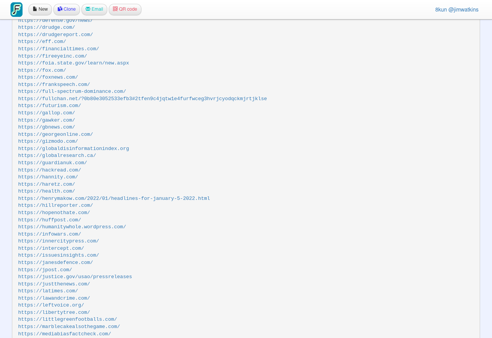Viewport: 492px width, 338px height.
Task: Open the intercept.com link
Action: (x=51, y=249)
